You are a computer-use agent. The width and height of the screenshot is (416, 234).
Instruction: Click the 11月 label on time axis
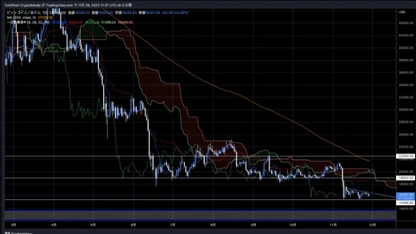point(333,225)
